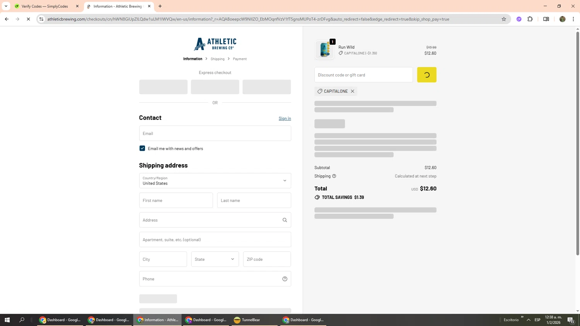The image size is (580, 326).
Task: Select the Information Athletic Brewing tab
Action: [x=118, y=6]
